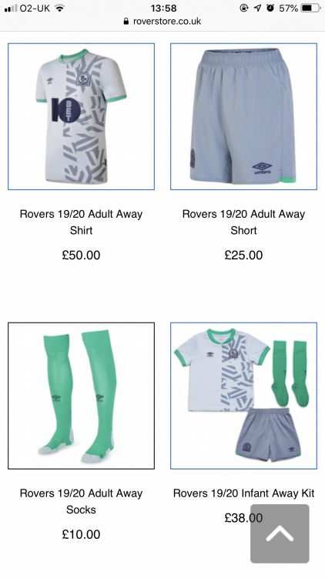This screenshot has width=325, height=579.
Task: Open the green Adult Away Socks image
Action: [81, 395]
